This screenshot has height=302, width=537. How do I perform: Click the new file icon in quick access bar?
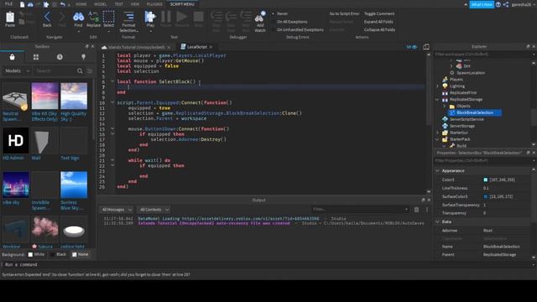coord(22,4)
